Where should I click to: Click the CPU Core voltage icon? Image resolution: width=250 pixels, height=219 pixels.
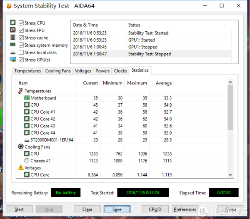tap(27, 174)
